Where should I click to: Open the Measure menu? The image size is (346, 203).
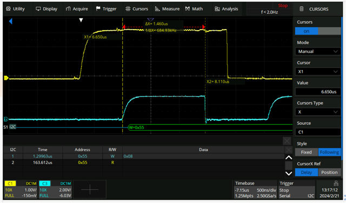point(167,9)
